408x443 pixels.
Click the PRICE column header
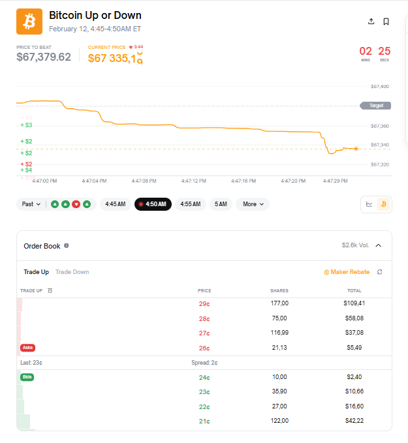204,290
